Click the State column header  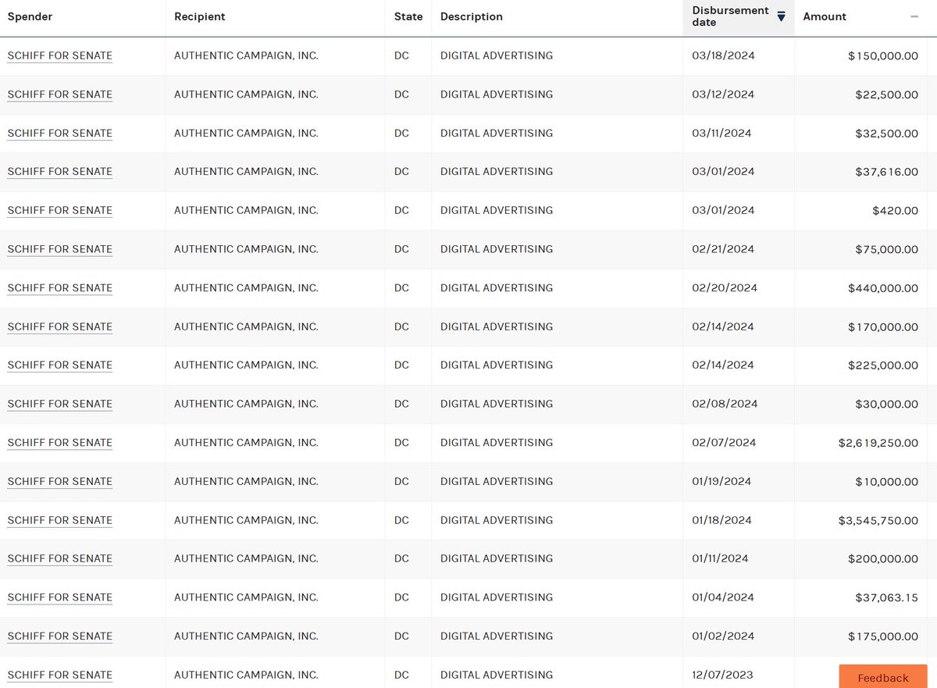(x=408, y=16)
